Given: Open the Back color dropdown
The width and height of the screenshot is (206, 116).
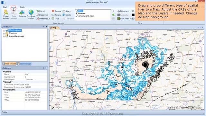Looking at the screenshot, I should [130, 19].
